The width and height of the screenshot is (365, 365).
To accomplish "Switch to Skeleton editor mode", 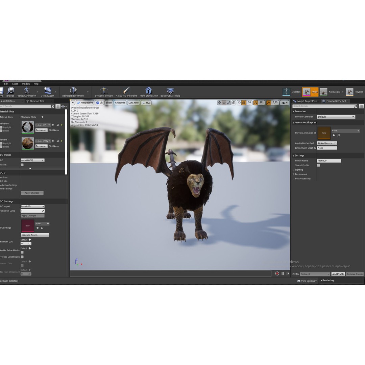I will 291,92.
